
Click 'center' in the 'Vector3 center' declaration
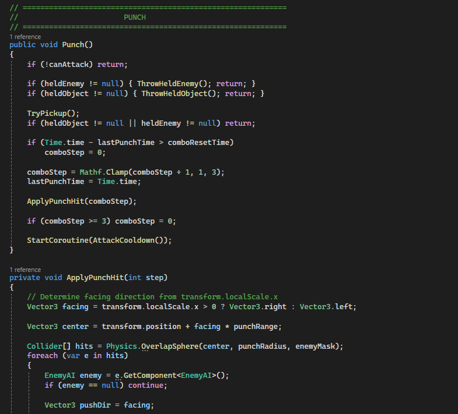(x=75, y=327)
